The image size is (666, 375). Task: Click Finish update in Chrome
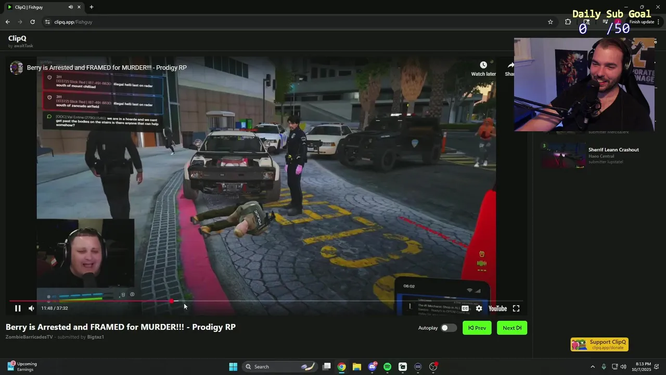(x=641, y=22)
